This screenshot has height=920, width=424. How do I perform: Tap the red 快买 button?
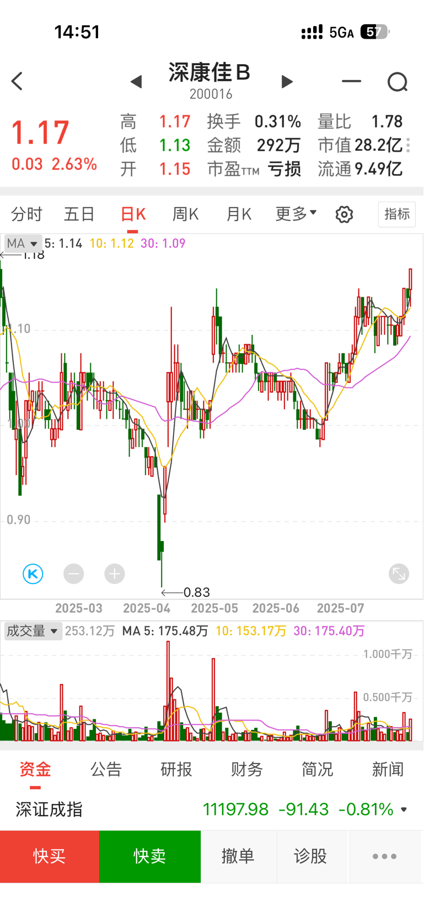click(x=50, y=856)
